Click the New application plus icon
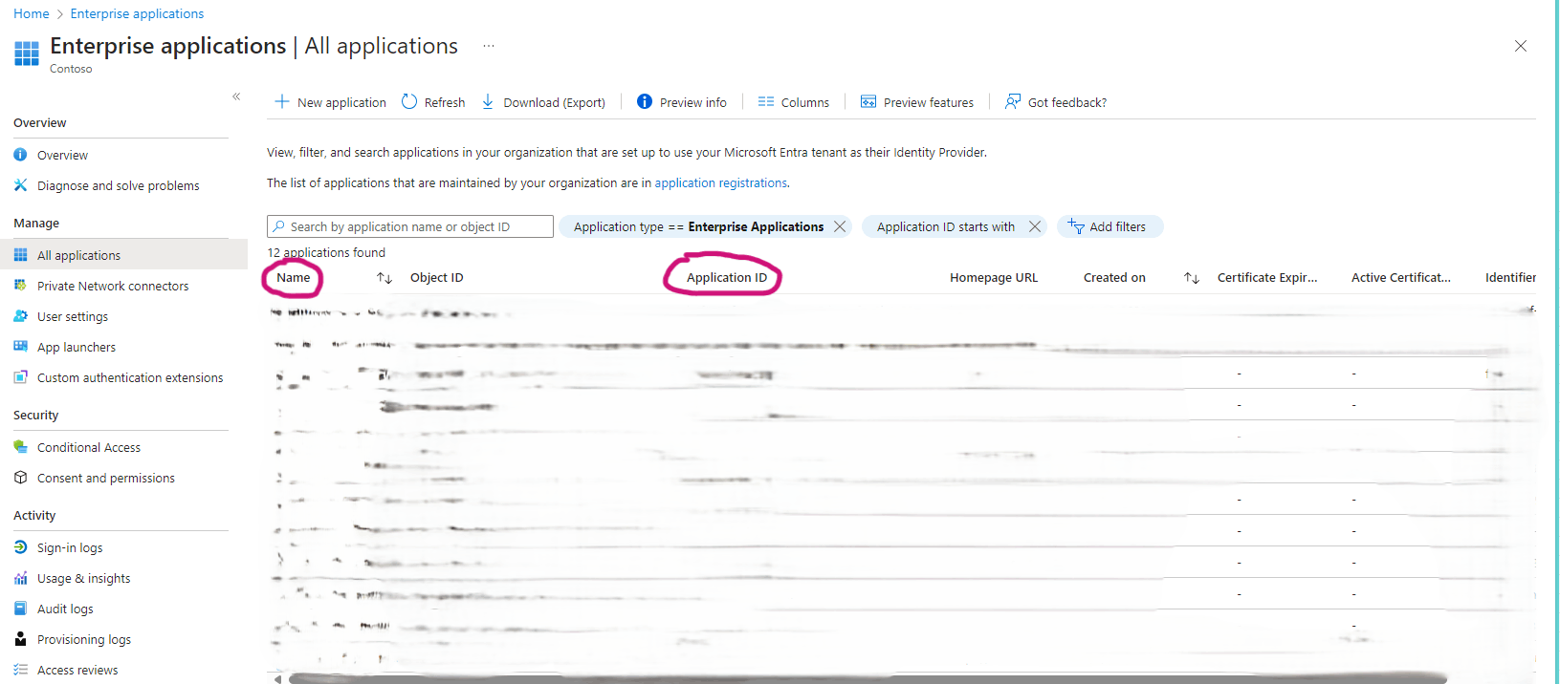Viewport: 1560px width, 684px height. coord(282,101)
